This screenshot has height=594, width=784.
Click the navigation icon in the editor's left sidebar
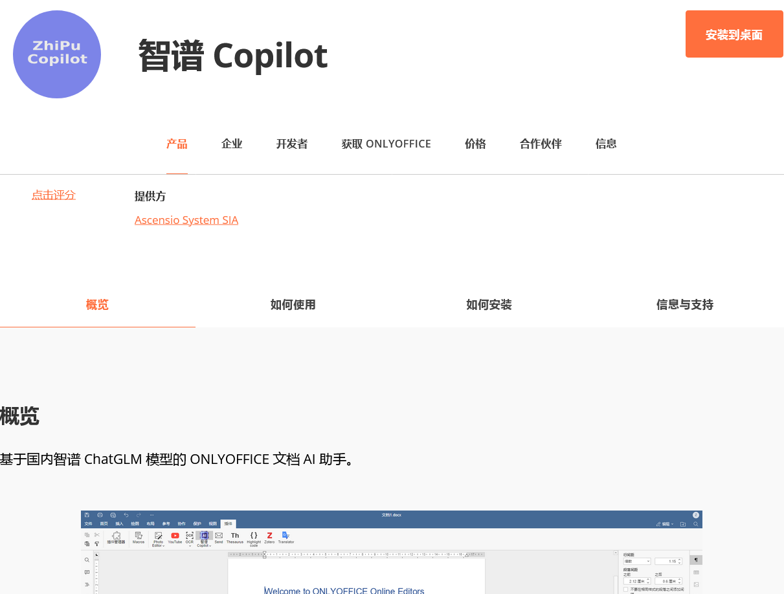(87, 584)
